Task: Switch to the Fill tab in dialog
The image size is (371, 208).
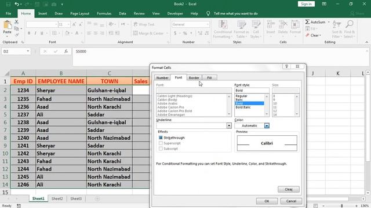Action: click(209, 77)
